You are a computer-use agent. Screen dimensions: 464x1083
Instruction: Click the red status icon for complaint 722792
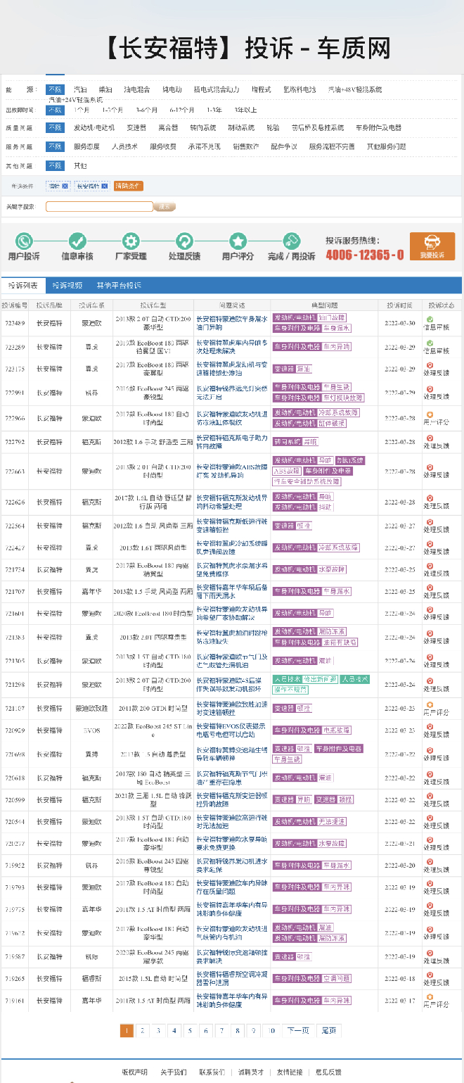[x=430, y=438]
